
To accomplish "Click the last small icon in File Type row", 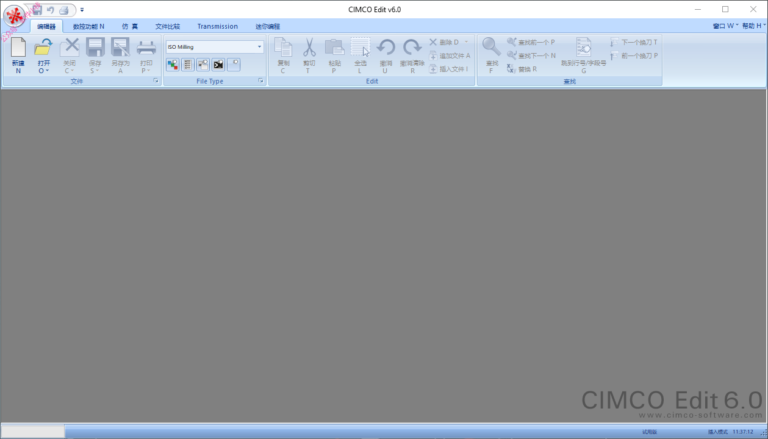I will tap(234, 64).
